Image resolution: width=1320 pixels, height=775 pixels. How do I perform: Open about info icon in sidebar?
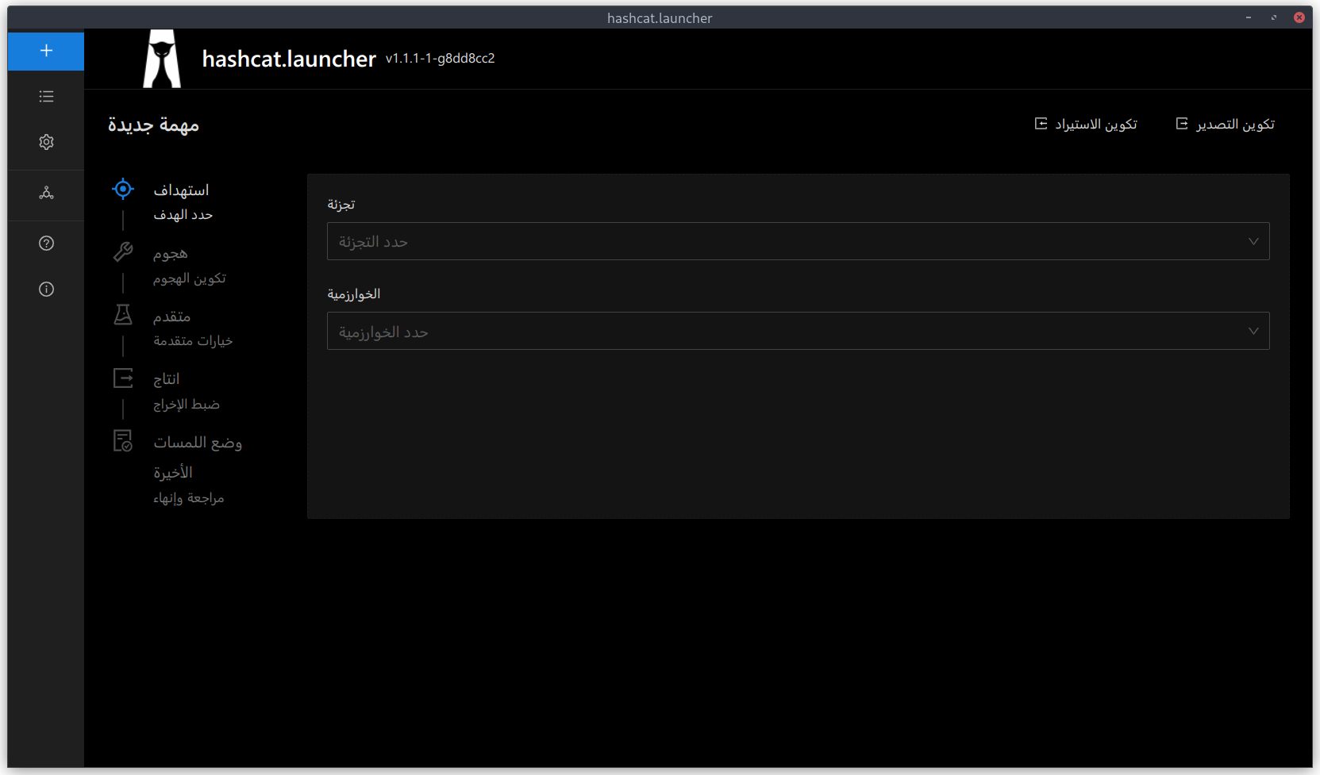tap(46, 289)
